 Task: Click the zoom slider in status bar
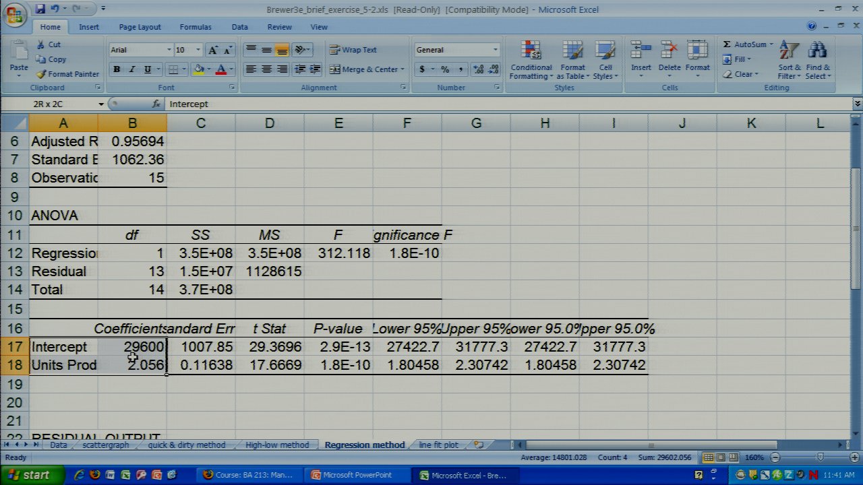(820, 457)
